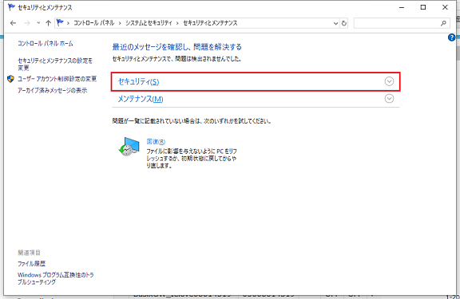Minimize the セキュリティとメンテナンス window

402,7
